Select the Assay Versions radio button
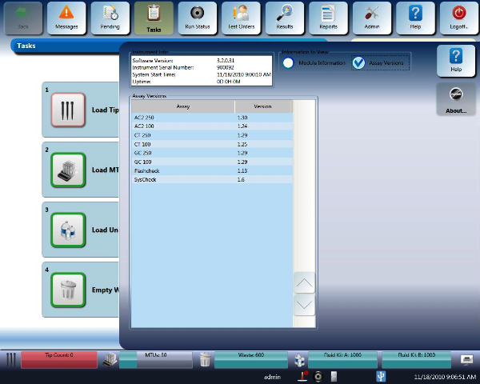Viewport: 480px width, 384px height. click(x=358, y=63)
